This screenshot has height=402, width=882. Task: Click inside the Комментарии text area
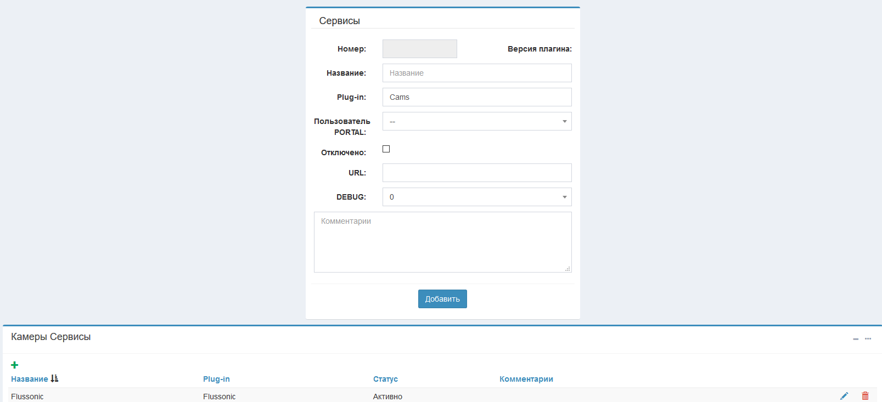(x=442, y=242)
